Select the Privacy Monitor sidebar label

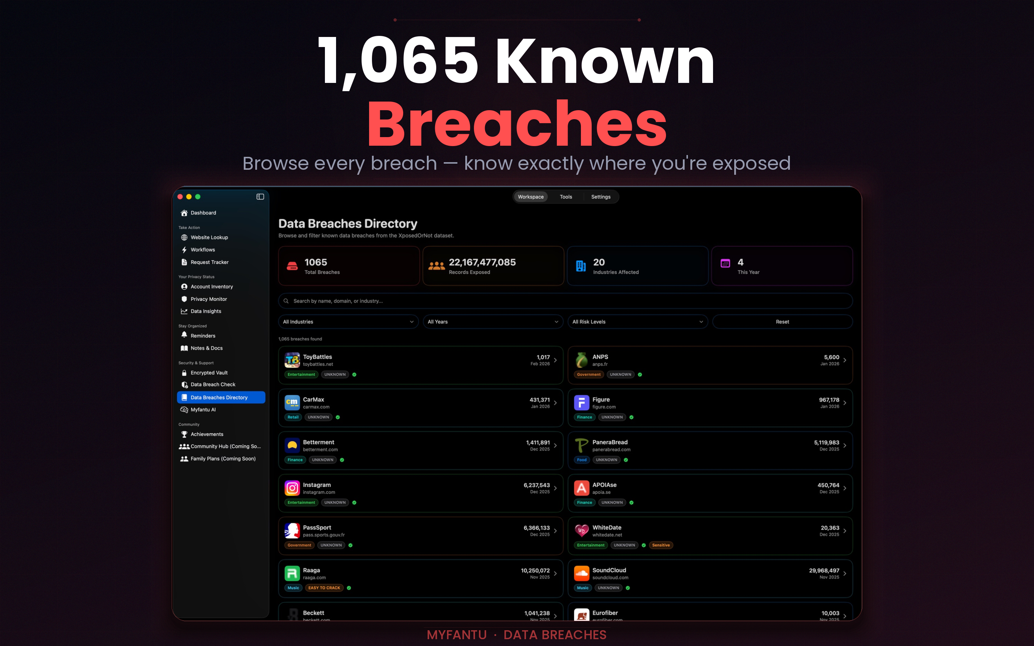tap(209, 299)
